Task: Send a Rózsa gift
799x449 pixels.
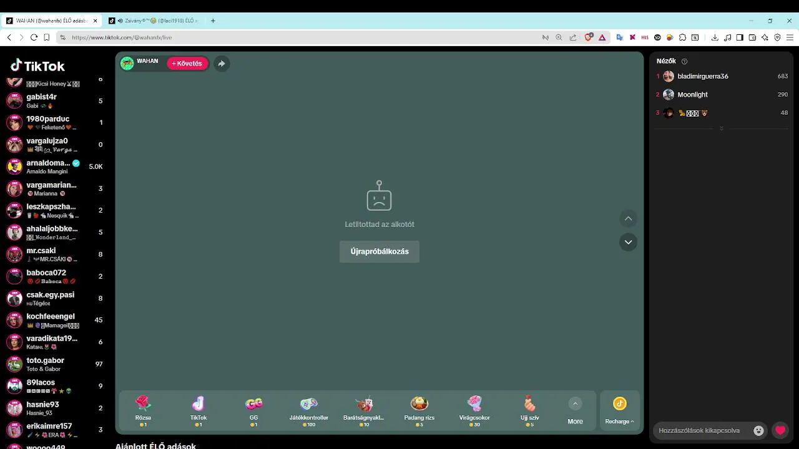Action: [x=143, y=410]
